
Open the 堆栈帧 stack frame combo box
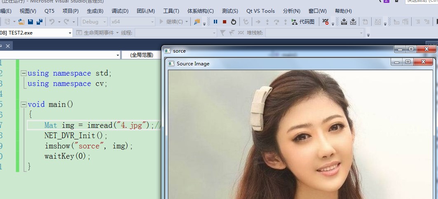[x=314, y=33]
